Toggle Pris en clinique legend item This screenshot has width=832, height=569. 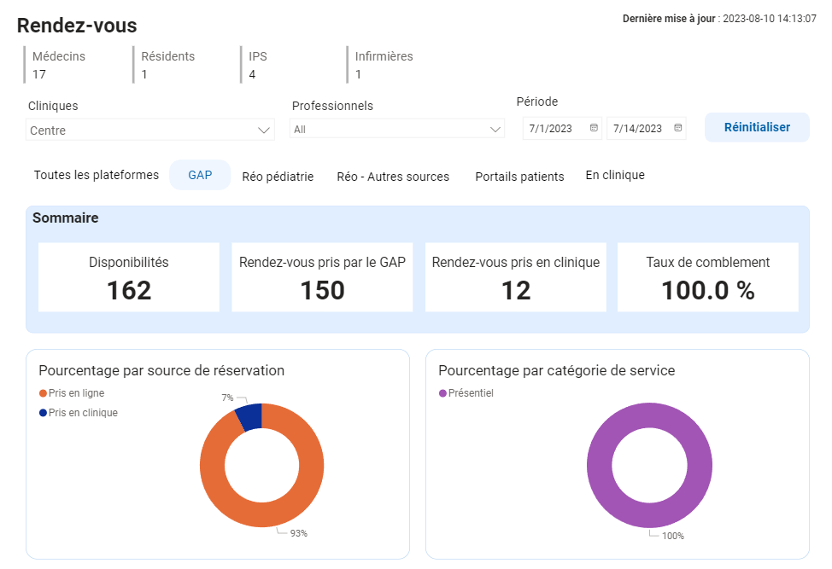point(82,412)
